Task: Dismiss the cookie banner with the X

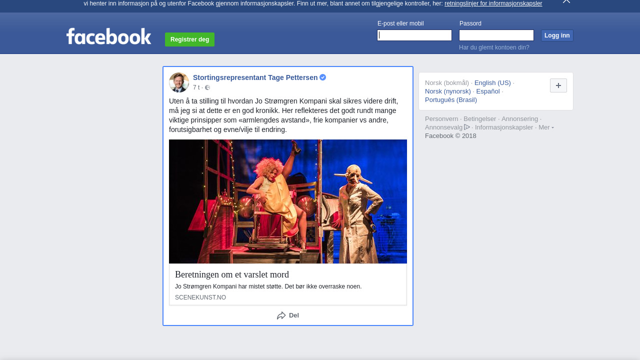Action: pos(566,1)
